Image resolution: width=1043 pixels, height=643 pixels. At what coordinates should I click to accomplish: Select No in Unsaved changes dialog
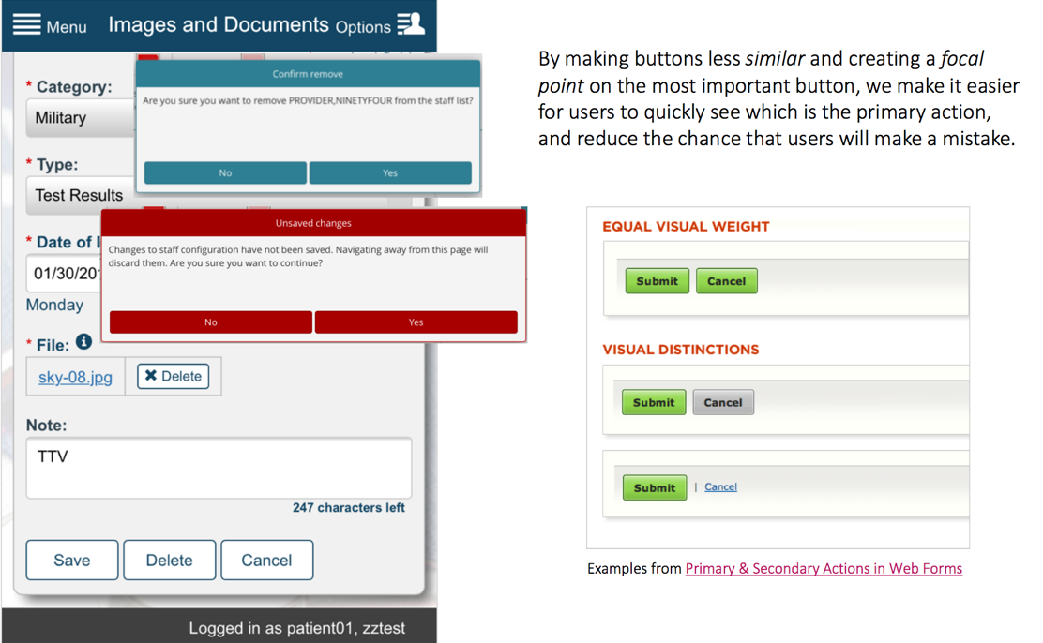[211, 322]
